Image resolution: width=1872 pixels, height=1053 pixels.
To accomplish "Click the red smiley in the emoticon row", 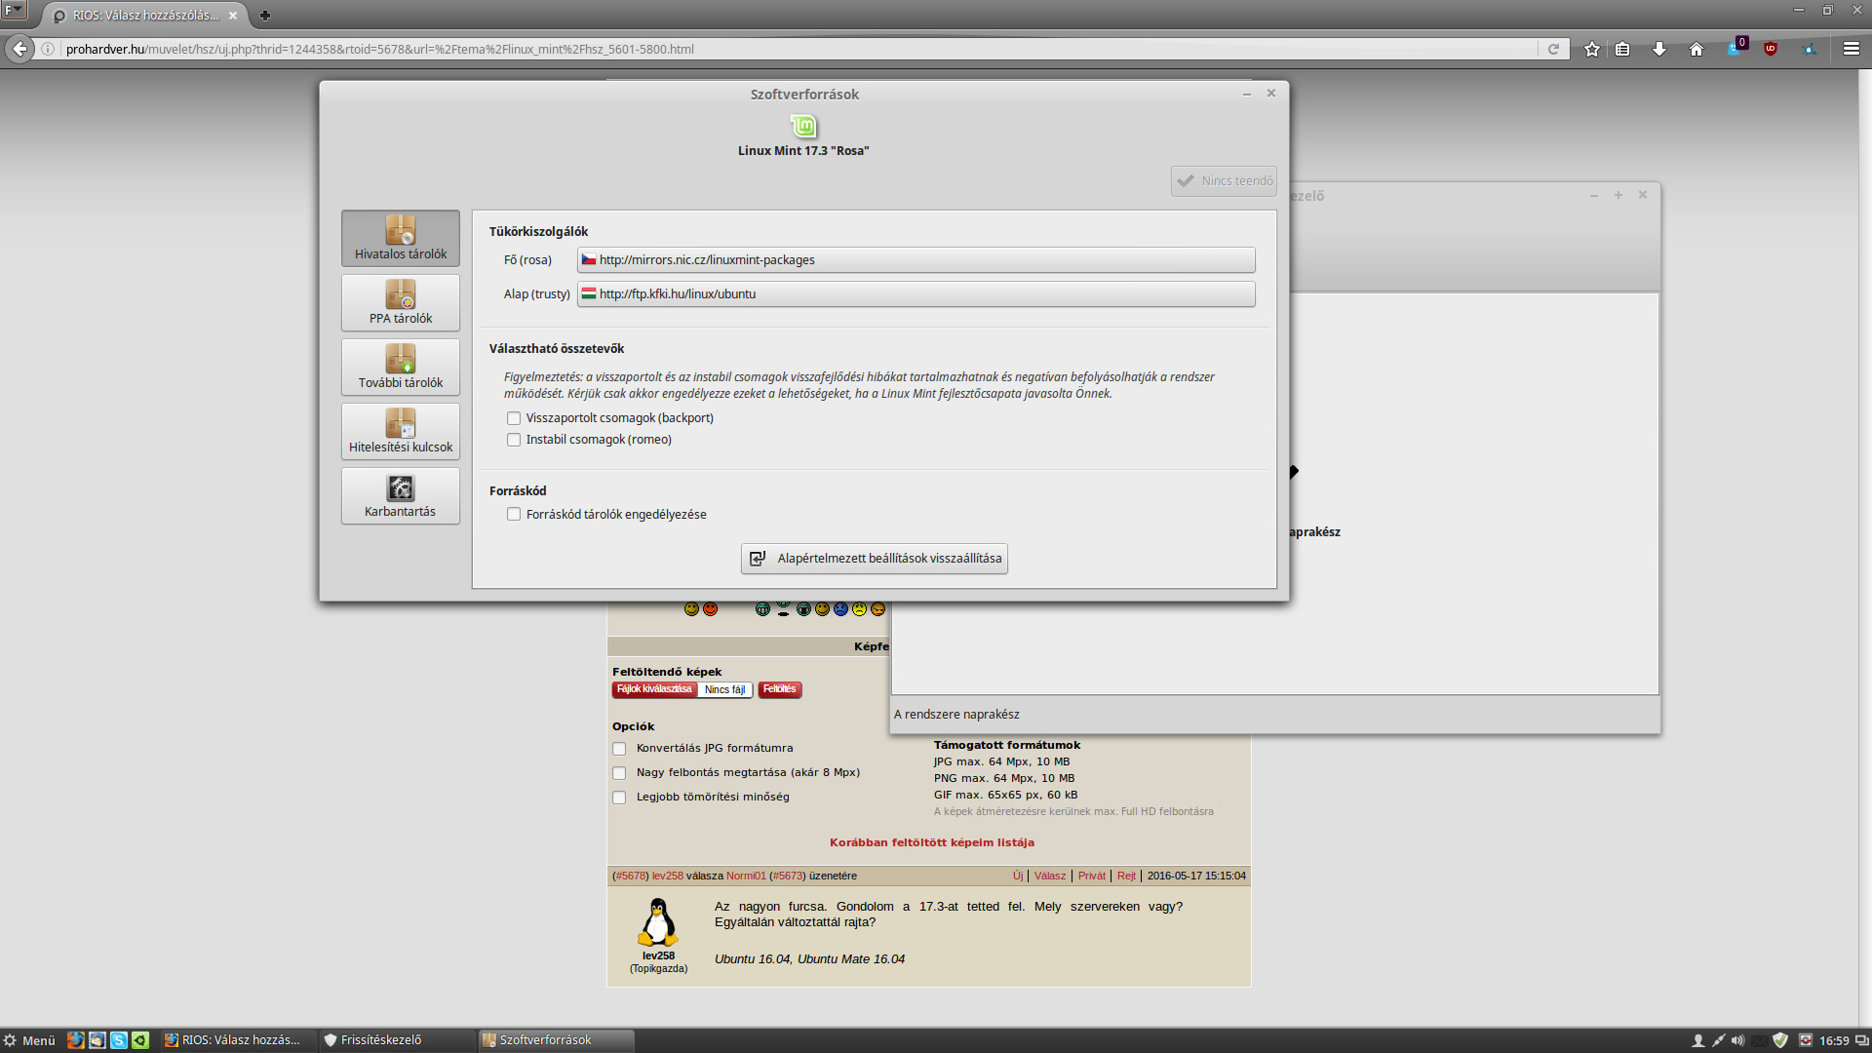I will click(x=710, y=609).
